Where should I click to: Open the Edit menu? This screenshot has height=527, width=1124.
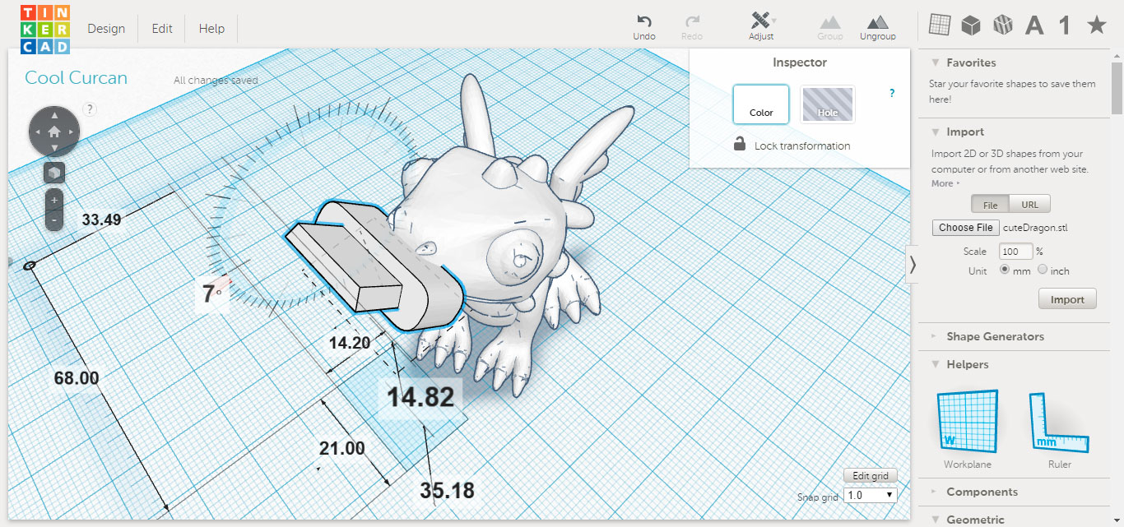point(162,29)
